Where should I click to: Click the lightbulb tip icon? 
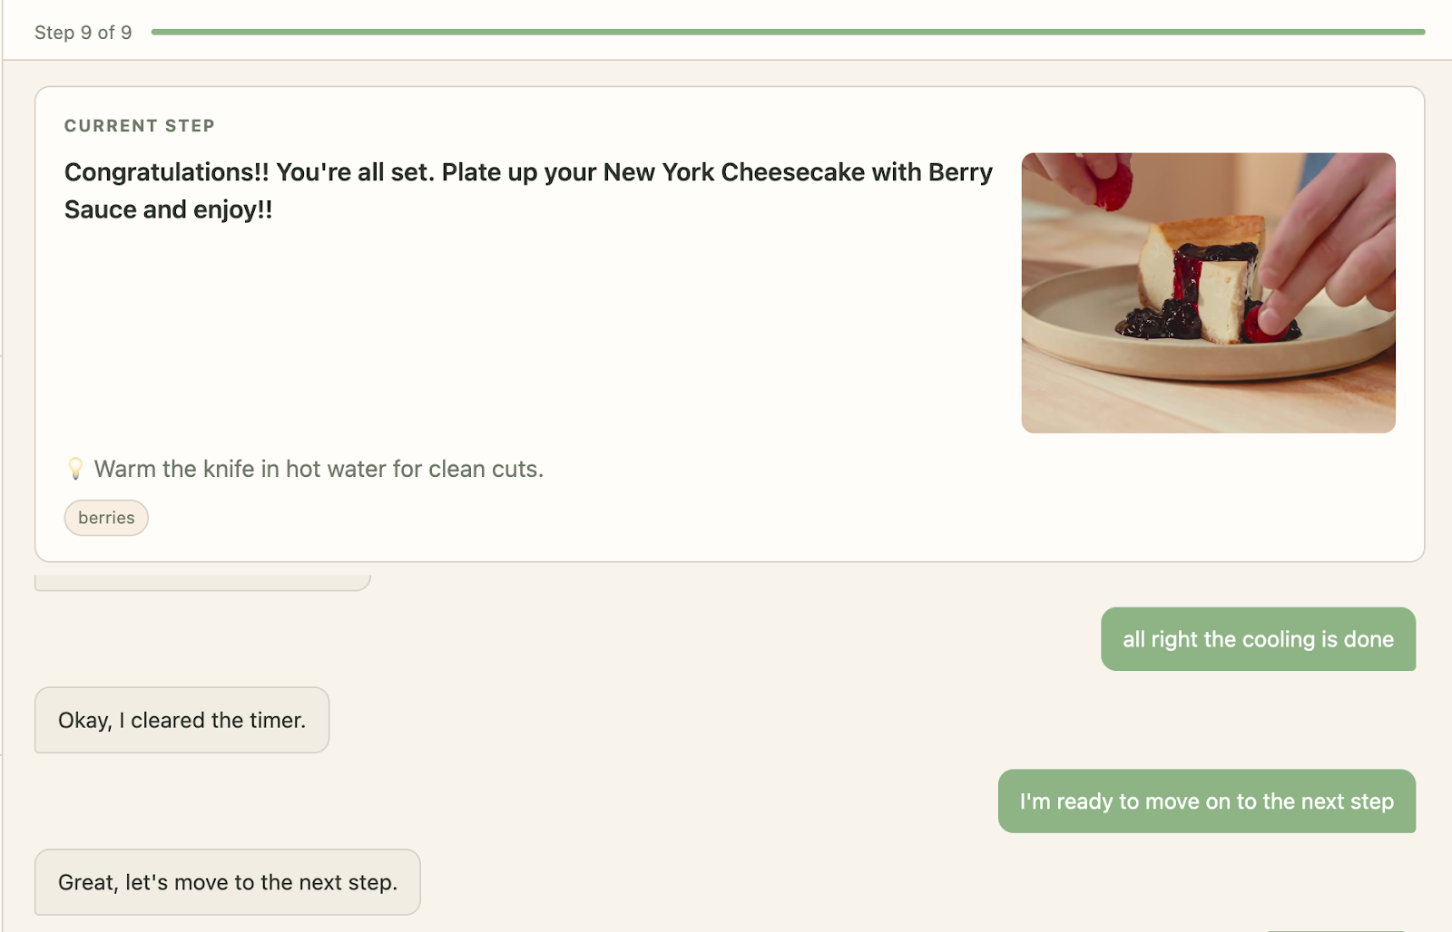[75, 469]
